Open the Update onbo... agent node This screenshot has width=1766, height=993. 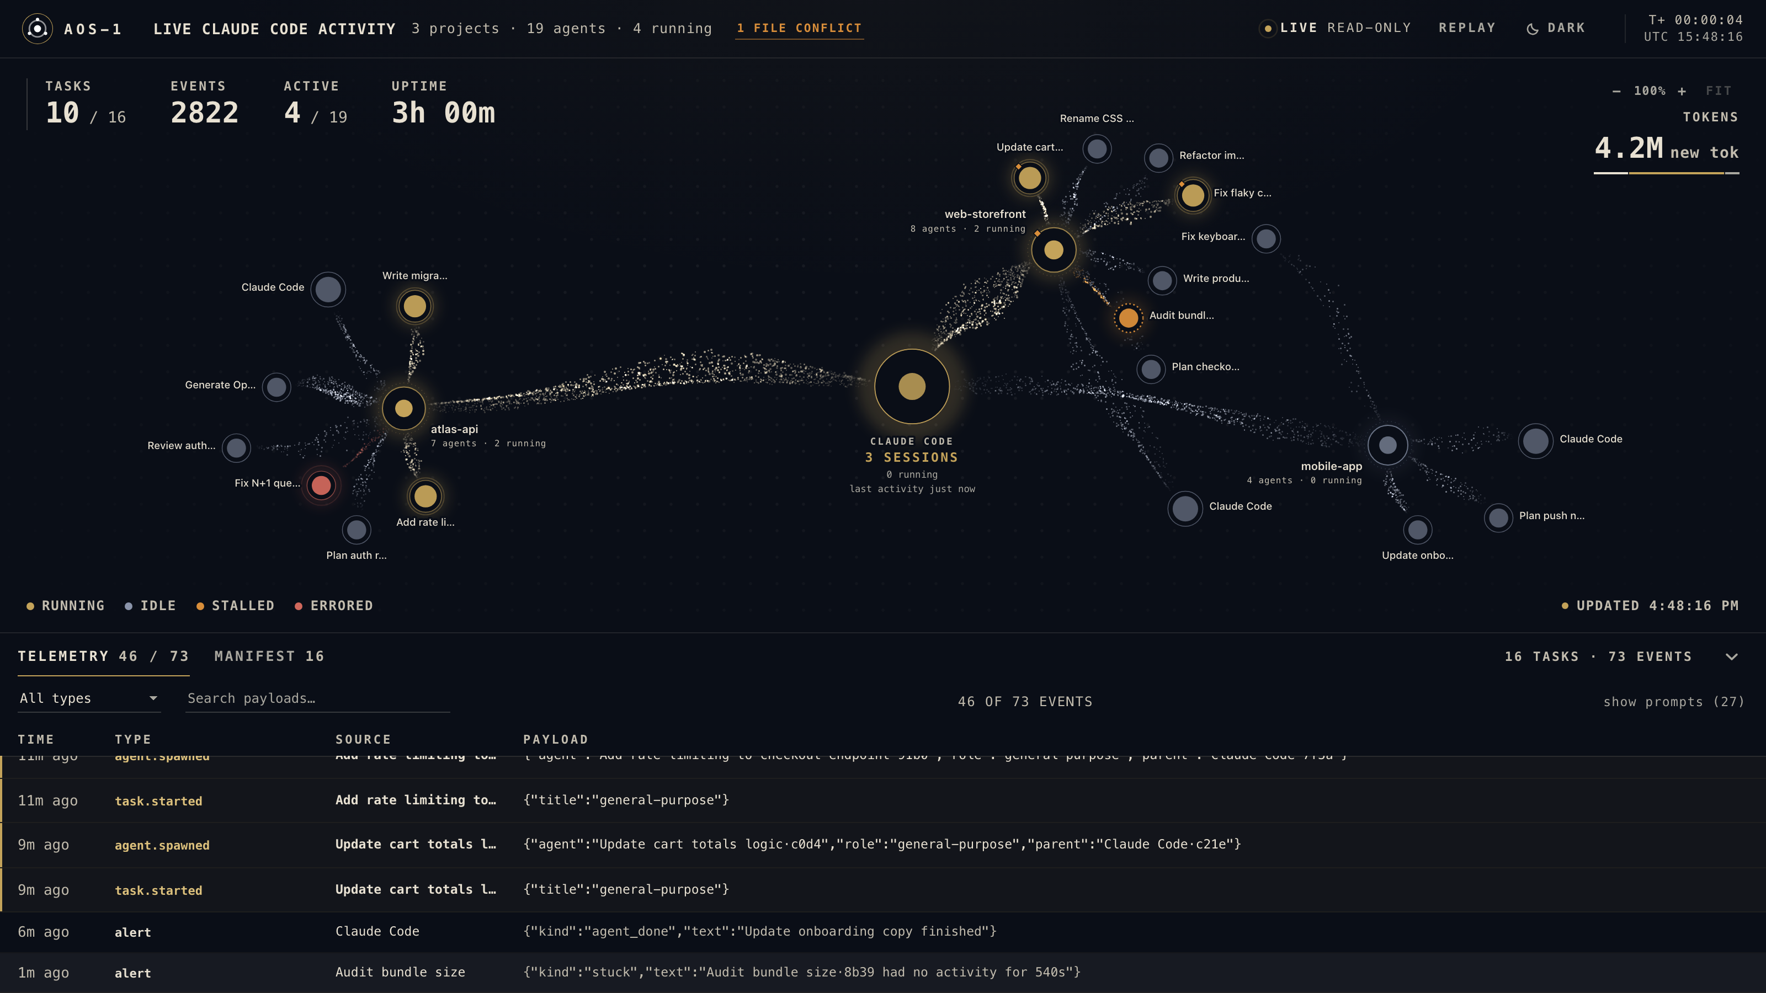1418,530
